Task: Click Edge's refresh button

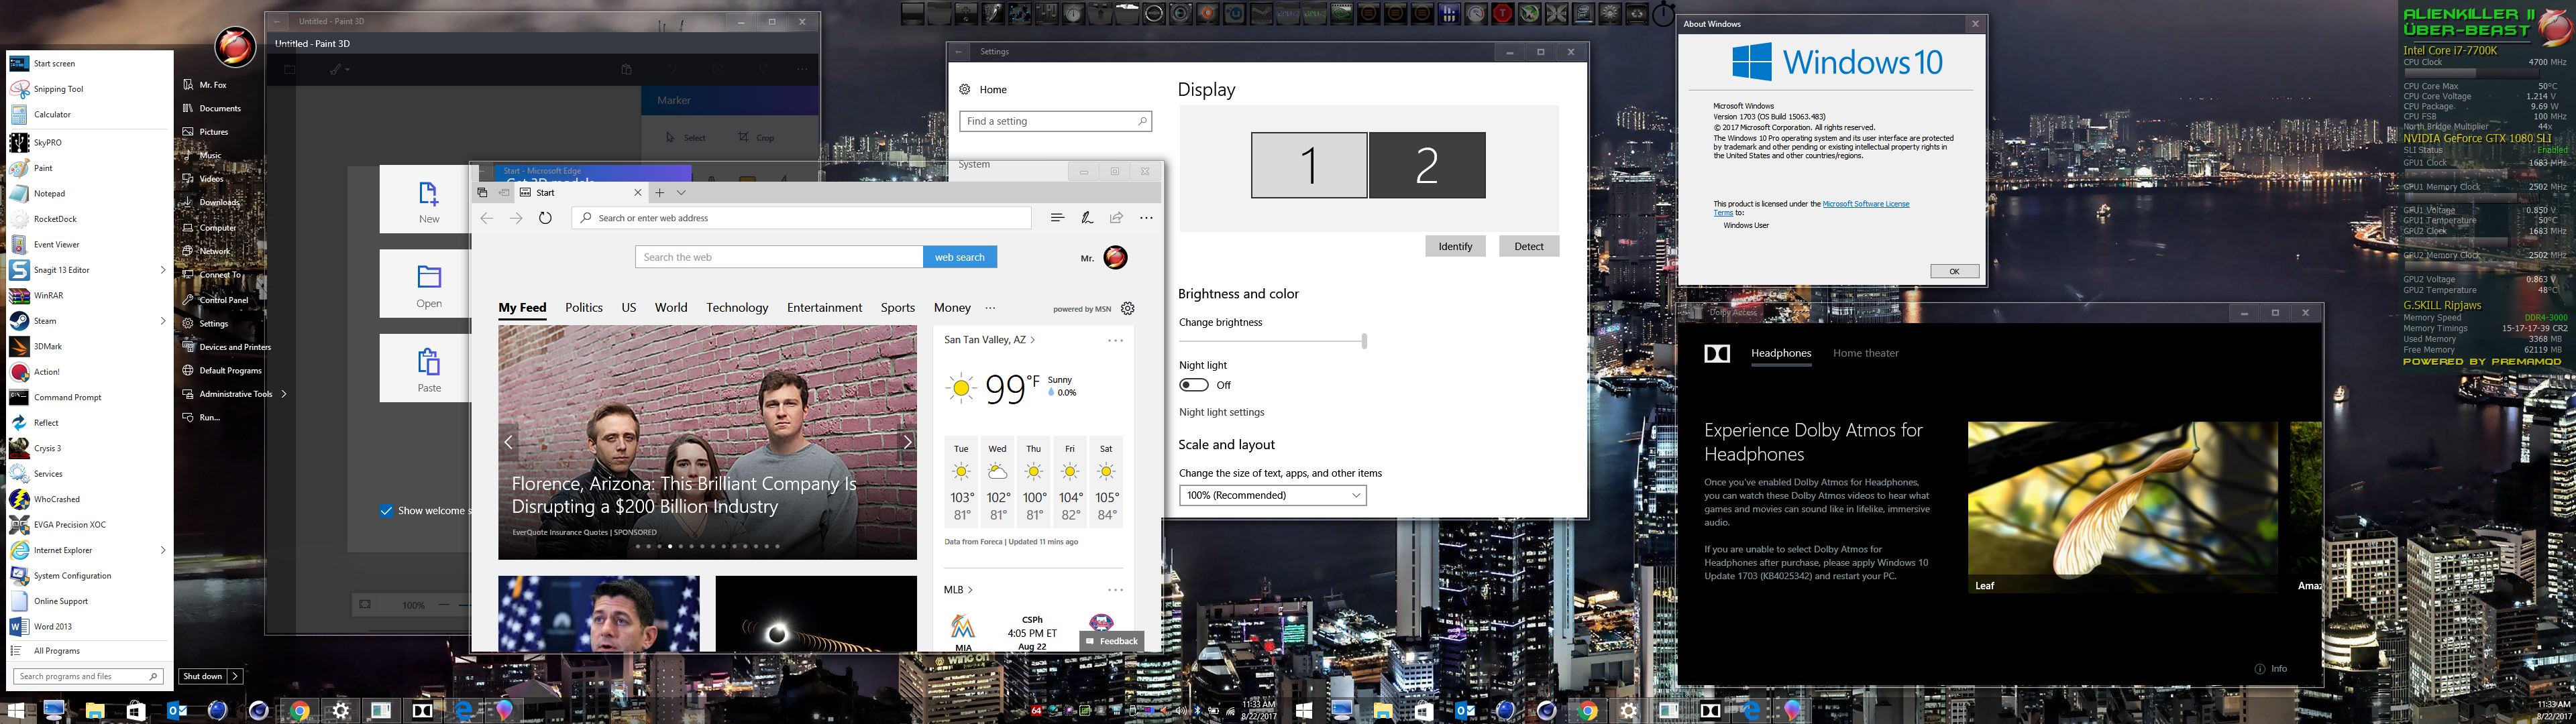Action: click(545, 218)
